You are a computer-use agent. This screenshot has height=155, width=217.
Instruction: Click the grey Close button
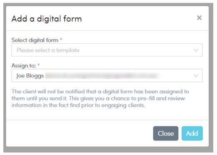click(x=165, y=133)
